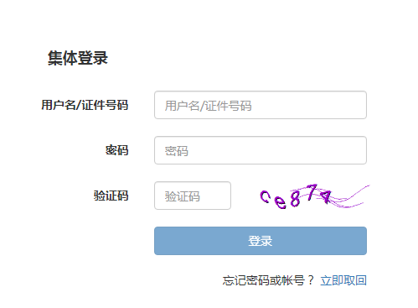Click the blue 登录 button
This screenshot has height=308, width=418.
261,241
